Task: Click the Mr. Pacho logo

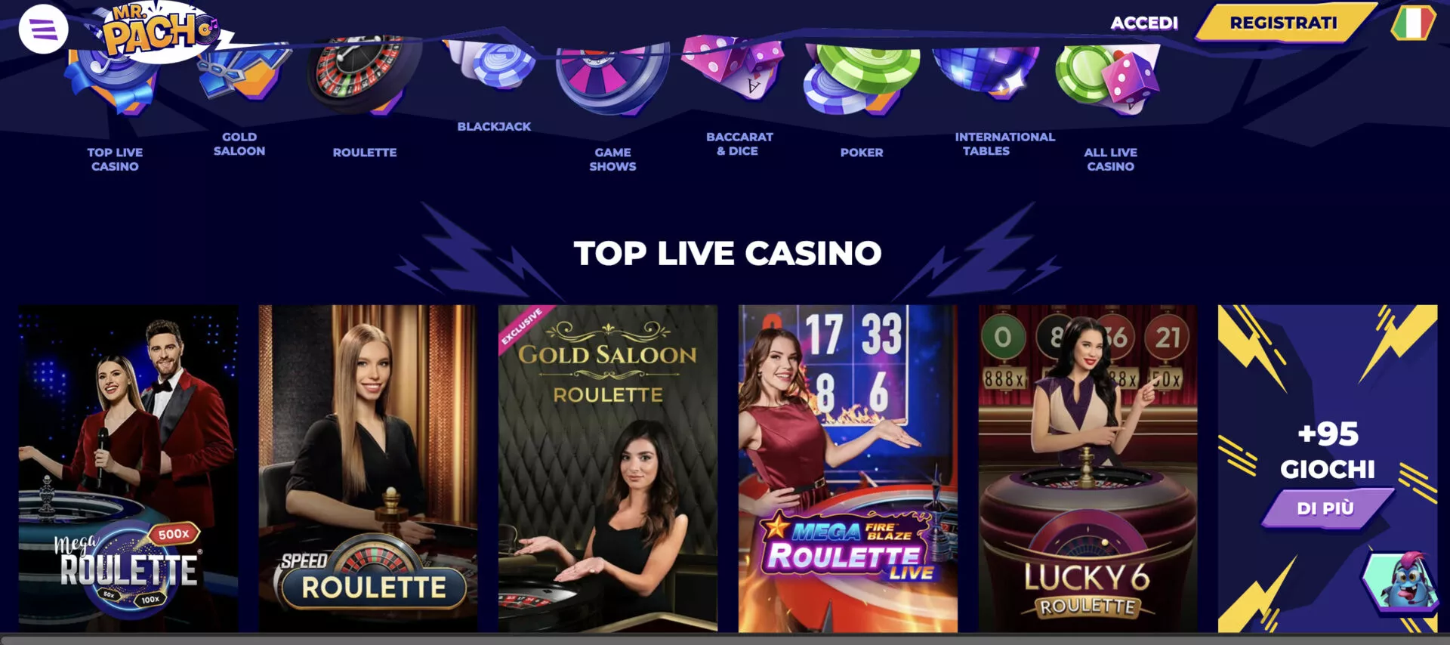Action: click(x=158, y=32)
